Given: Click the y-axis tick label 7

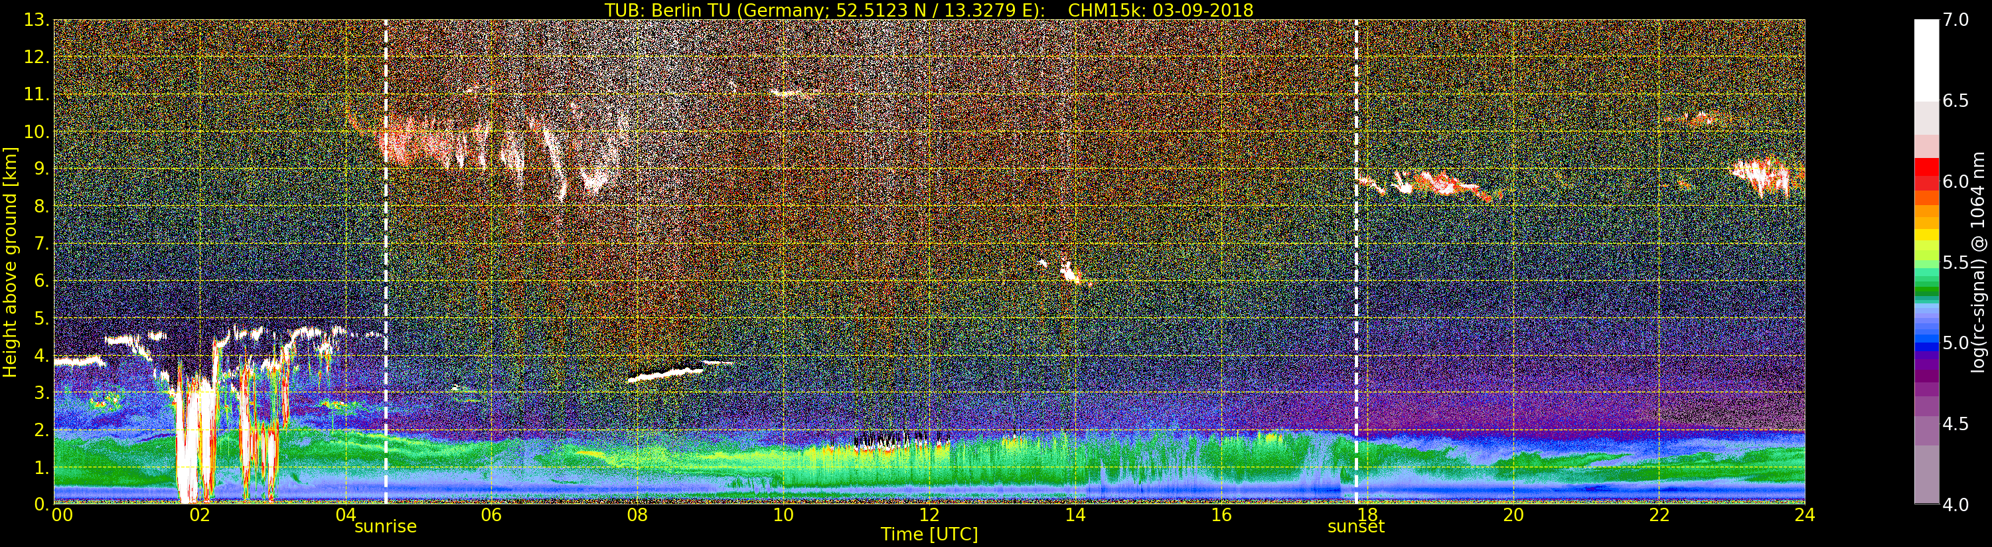Looking at the screenshot, I should [x=41, y=244].
